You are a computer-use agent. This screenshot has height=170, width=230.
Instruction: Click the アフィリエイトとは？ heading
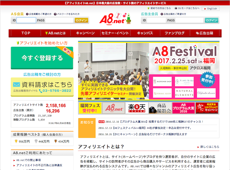(x=101, y=147)
